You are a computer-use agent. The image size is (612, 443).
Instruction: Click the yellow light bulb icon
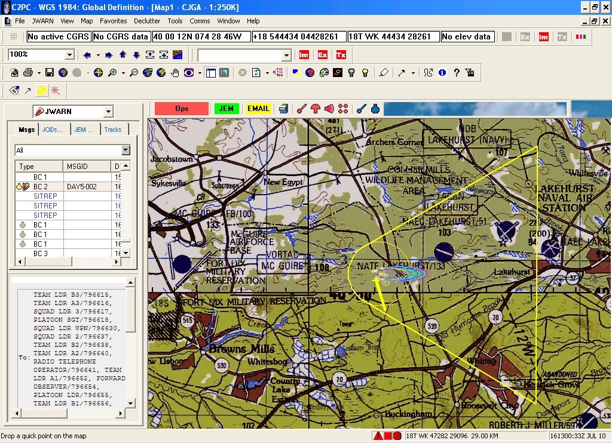(x=365, y=72)
